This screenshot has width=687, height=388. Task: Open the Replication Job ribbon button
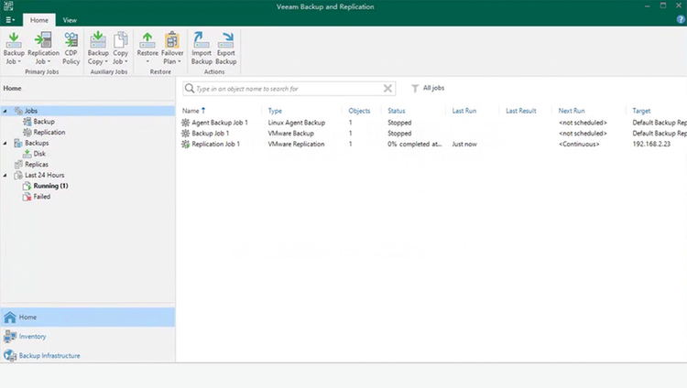(x=43, y=48)
